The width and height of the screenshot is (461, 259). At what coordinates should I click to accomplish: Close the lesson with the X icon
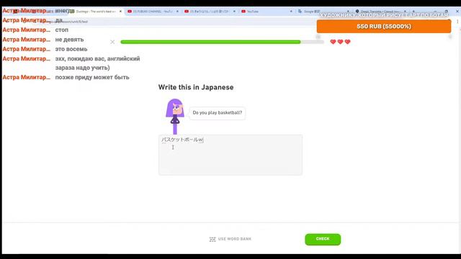click(x=112, y=42)
